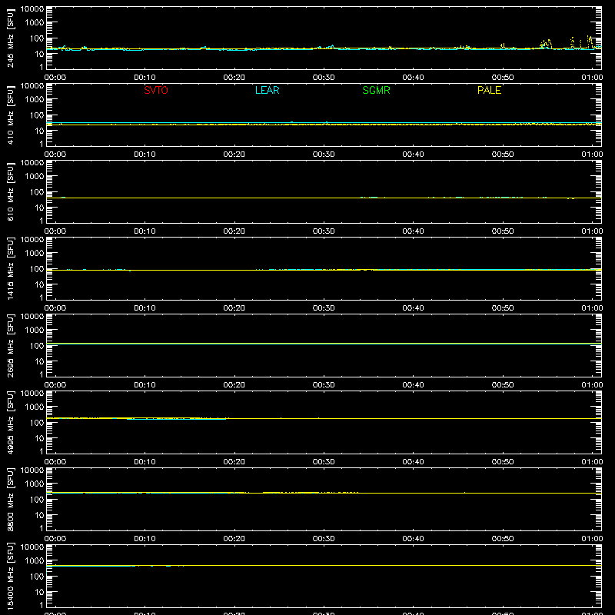Click 00:30 time label below 245 MHz panel

coord(324,78)
